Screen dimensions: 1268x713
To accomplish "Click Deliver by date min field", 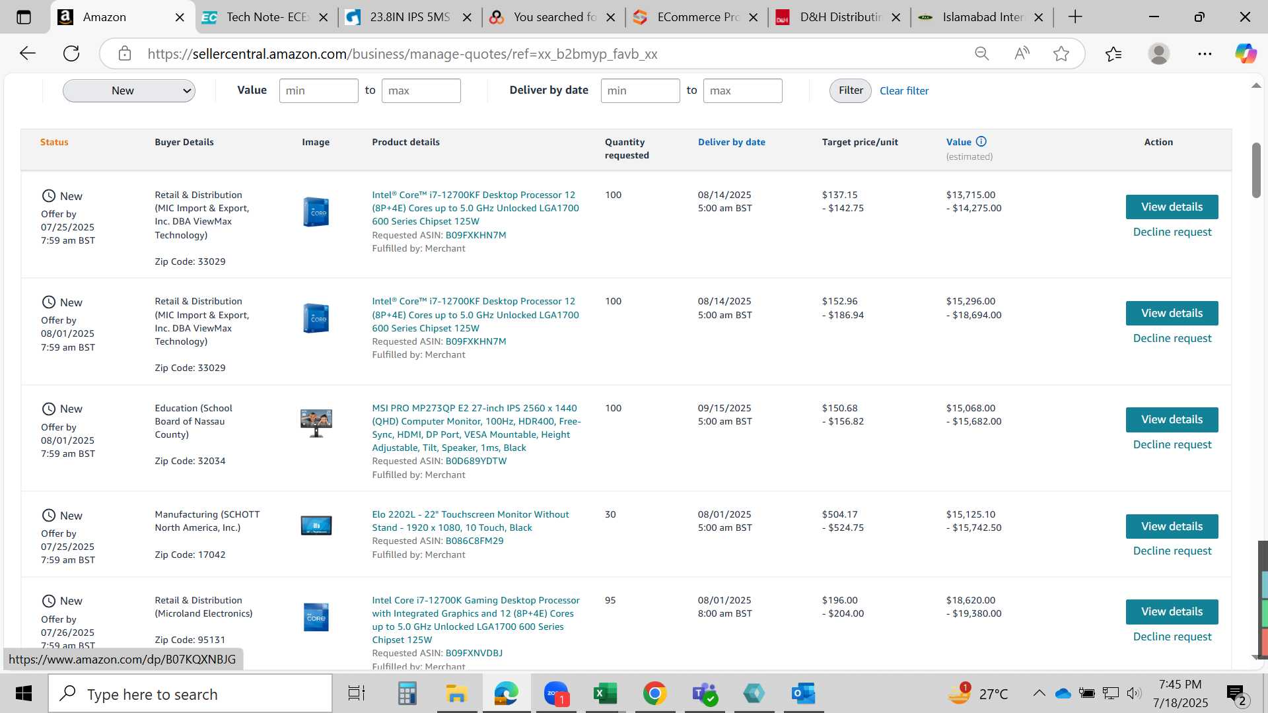I will 640,90.
